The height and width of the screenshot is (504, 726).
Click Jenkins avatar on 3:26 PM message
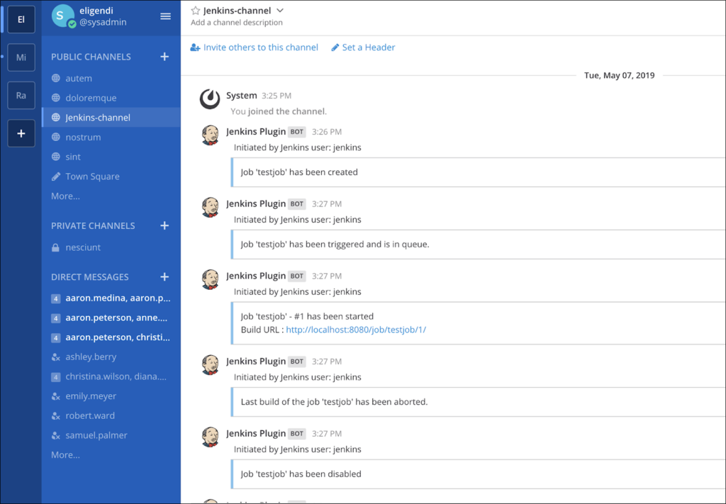pos(210,135)
